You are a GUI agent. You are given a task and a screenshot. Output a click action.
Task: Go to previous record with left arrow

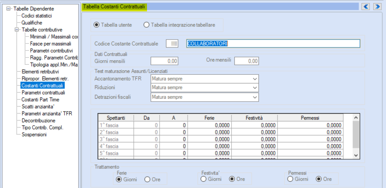point(366,6)
